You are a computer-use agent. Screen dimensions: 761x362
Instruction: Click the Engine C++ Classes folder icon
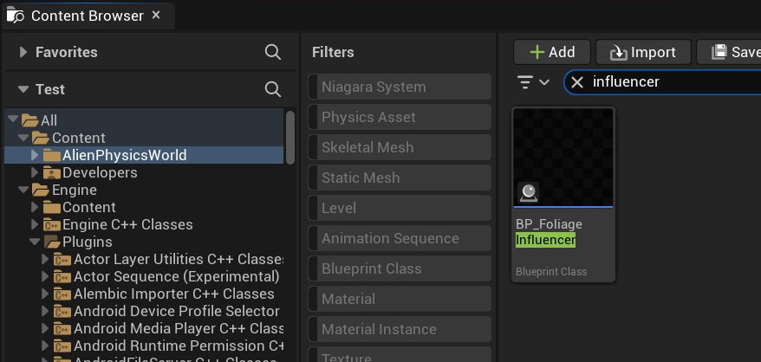pyautogui.click(x=51, y=224)
